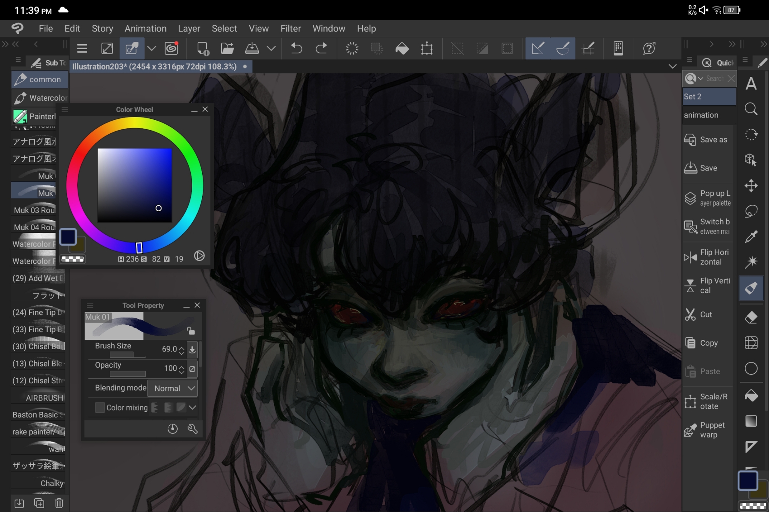This screenshot has height=512, width=769.
Task: Choose the Zoom magnifier tool
Action: click(x=751, y=109)
